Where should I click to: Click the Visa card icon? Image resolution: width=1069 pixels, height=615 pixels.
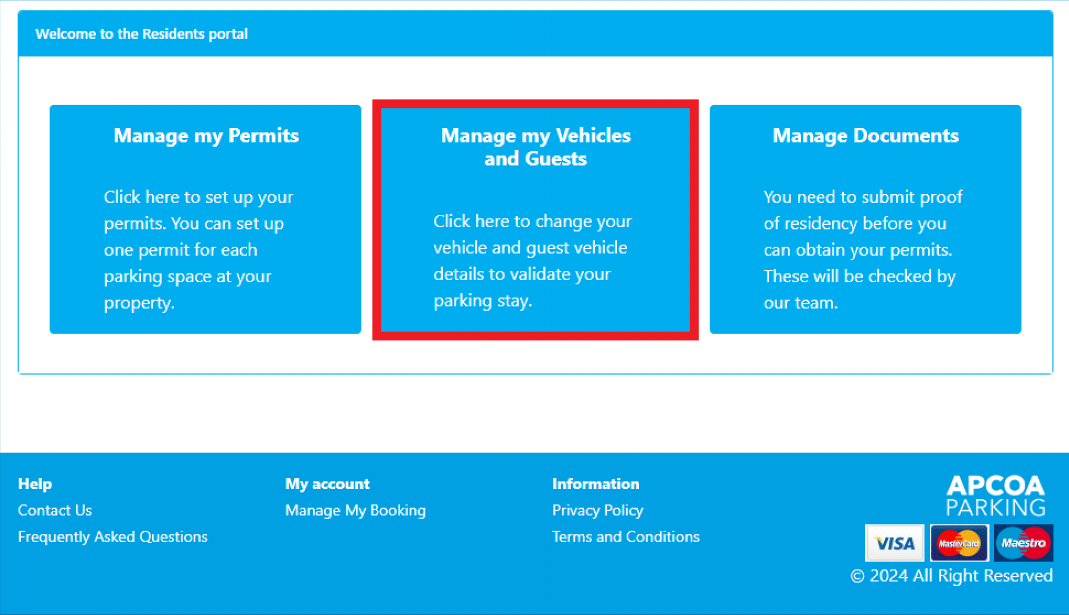pyautogui.click(x=894, y=543)
